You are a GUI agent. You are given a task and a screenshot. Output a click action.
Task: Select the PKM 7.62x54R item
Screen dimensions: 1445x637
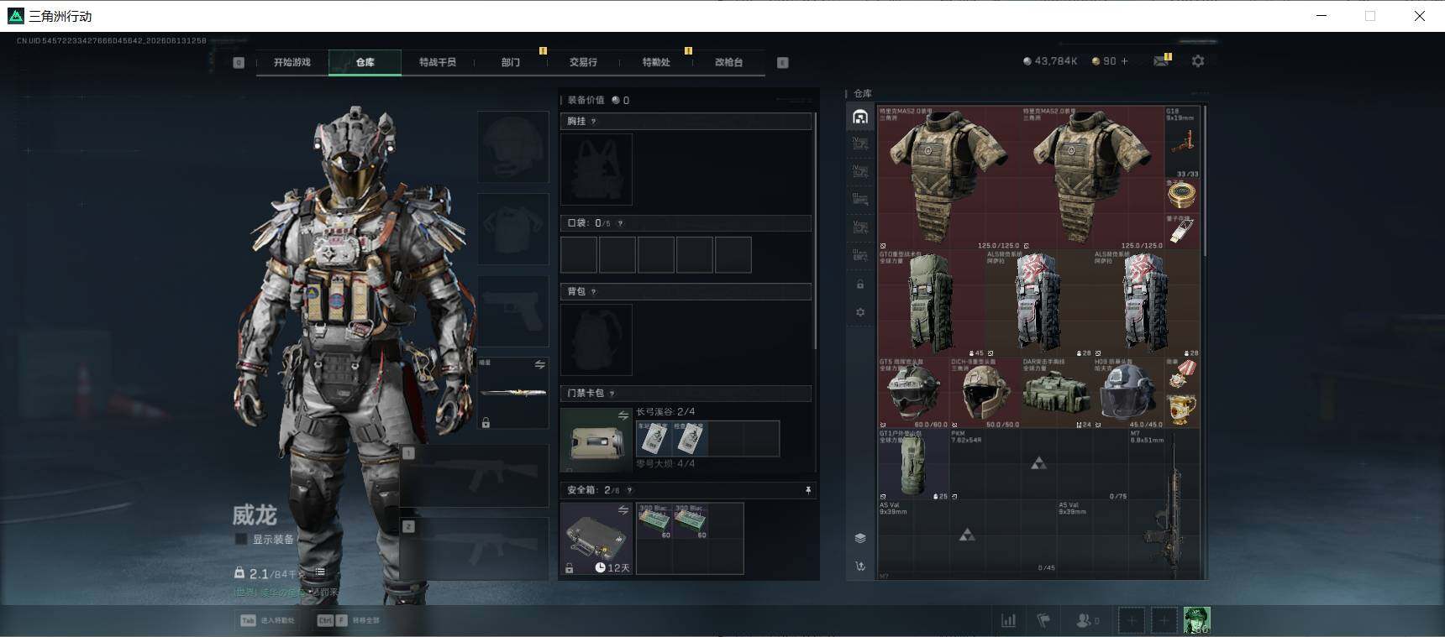(1039, 465)
